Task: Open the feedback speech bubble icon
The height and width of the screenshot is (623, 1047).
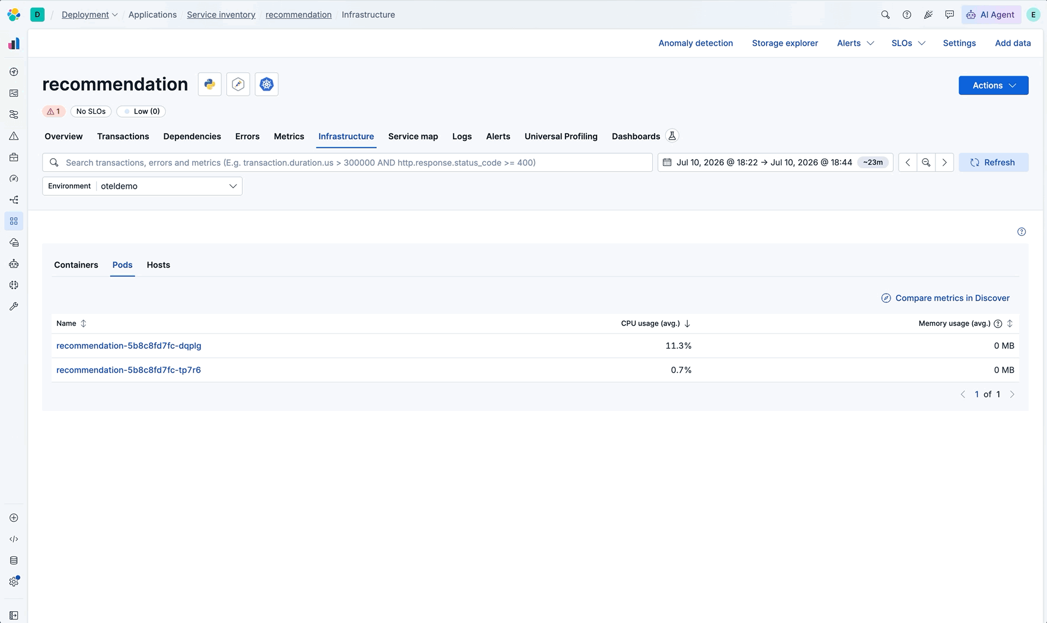Action: click(949, 15)
